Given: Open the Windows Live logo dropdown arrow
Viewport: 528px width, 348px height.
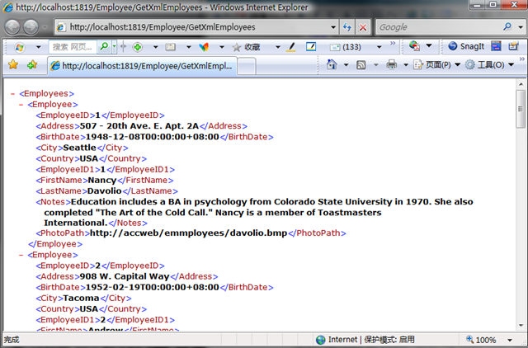Looking at the screenshot, I should [39, 47].
